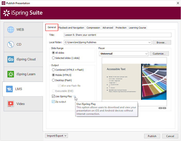
Task: Open the Compression tab
Action: coord(93,28)
